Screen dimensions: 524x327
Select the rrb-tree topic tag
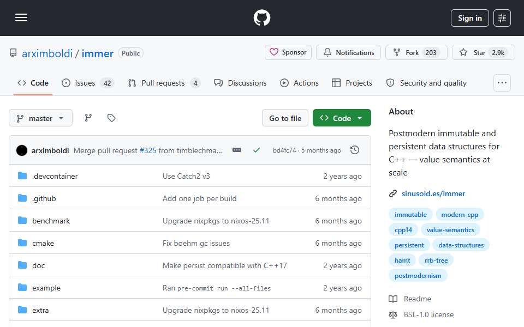pos(436,261)
